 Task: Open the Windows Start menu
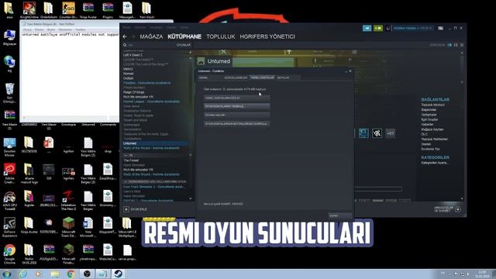point(6,274)
